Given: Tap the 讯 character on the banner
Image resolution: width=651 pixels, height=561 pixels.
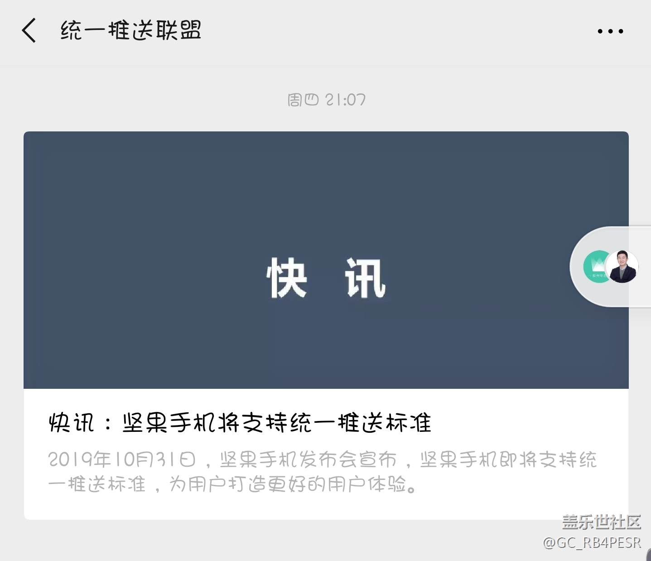Looking at the screenshot, I should pyautogui.click(x=365, y=278).
